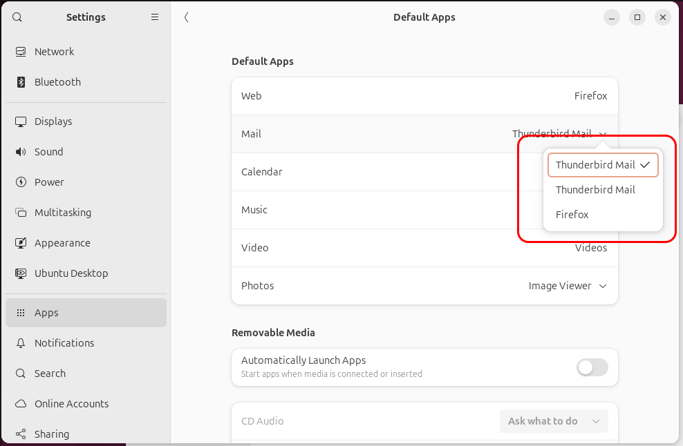Click the Apps grid icon
The image size is (683, 446).
tap(21, 313)
